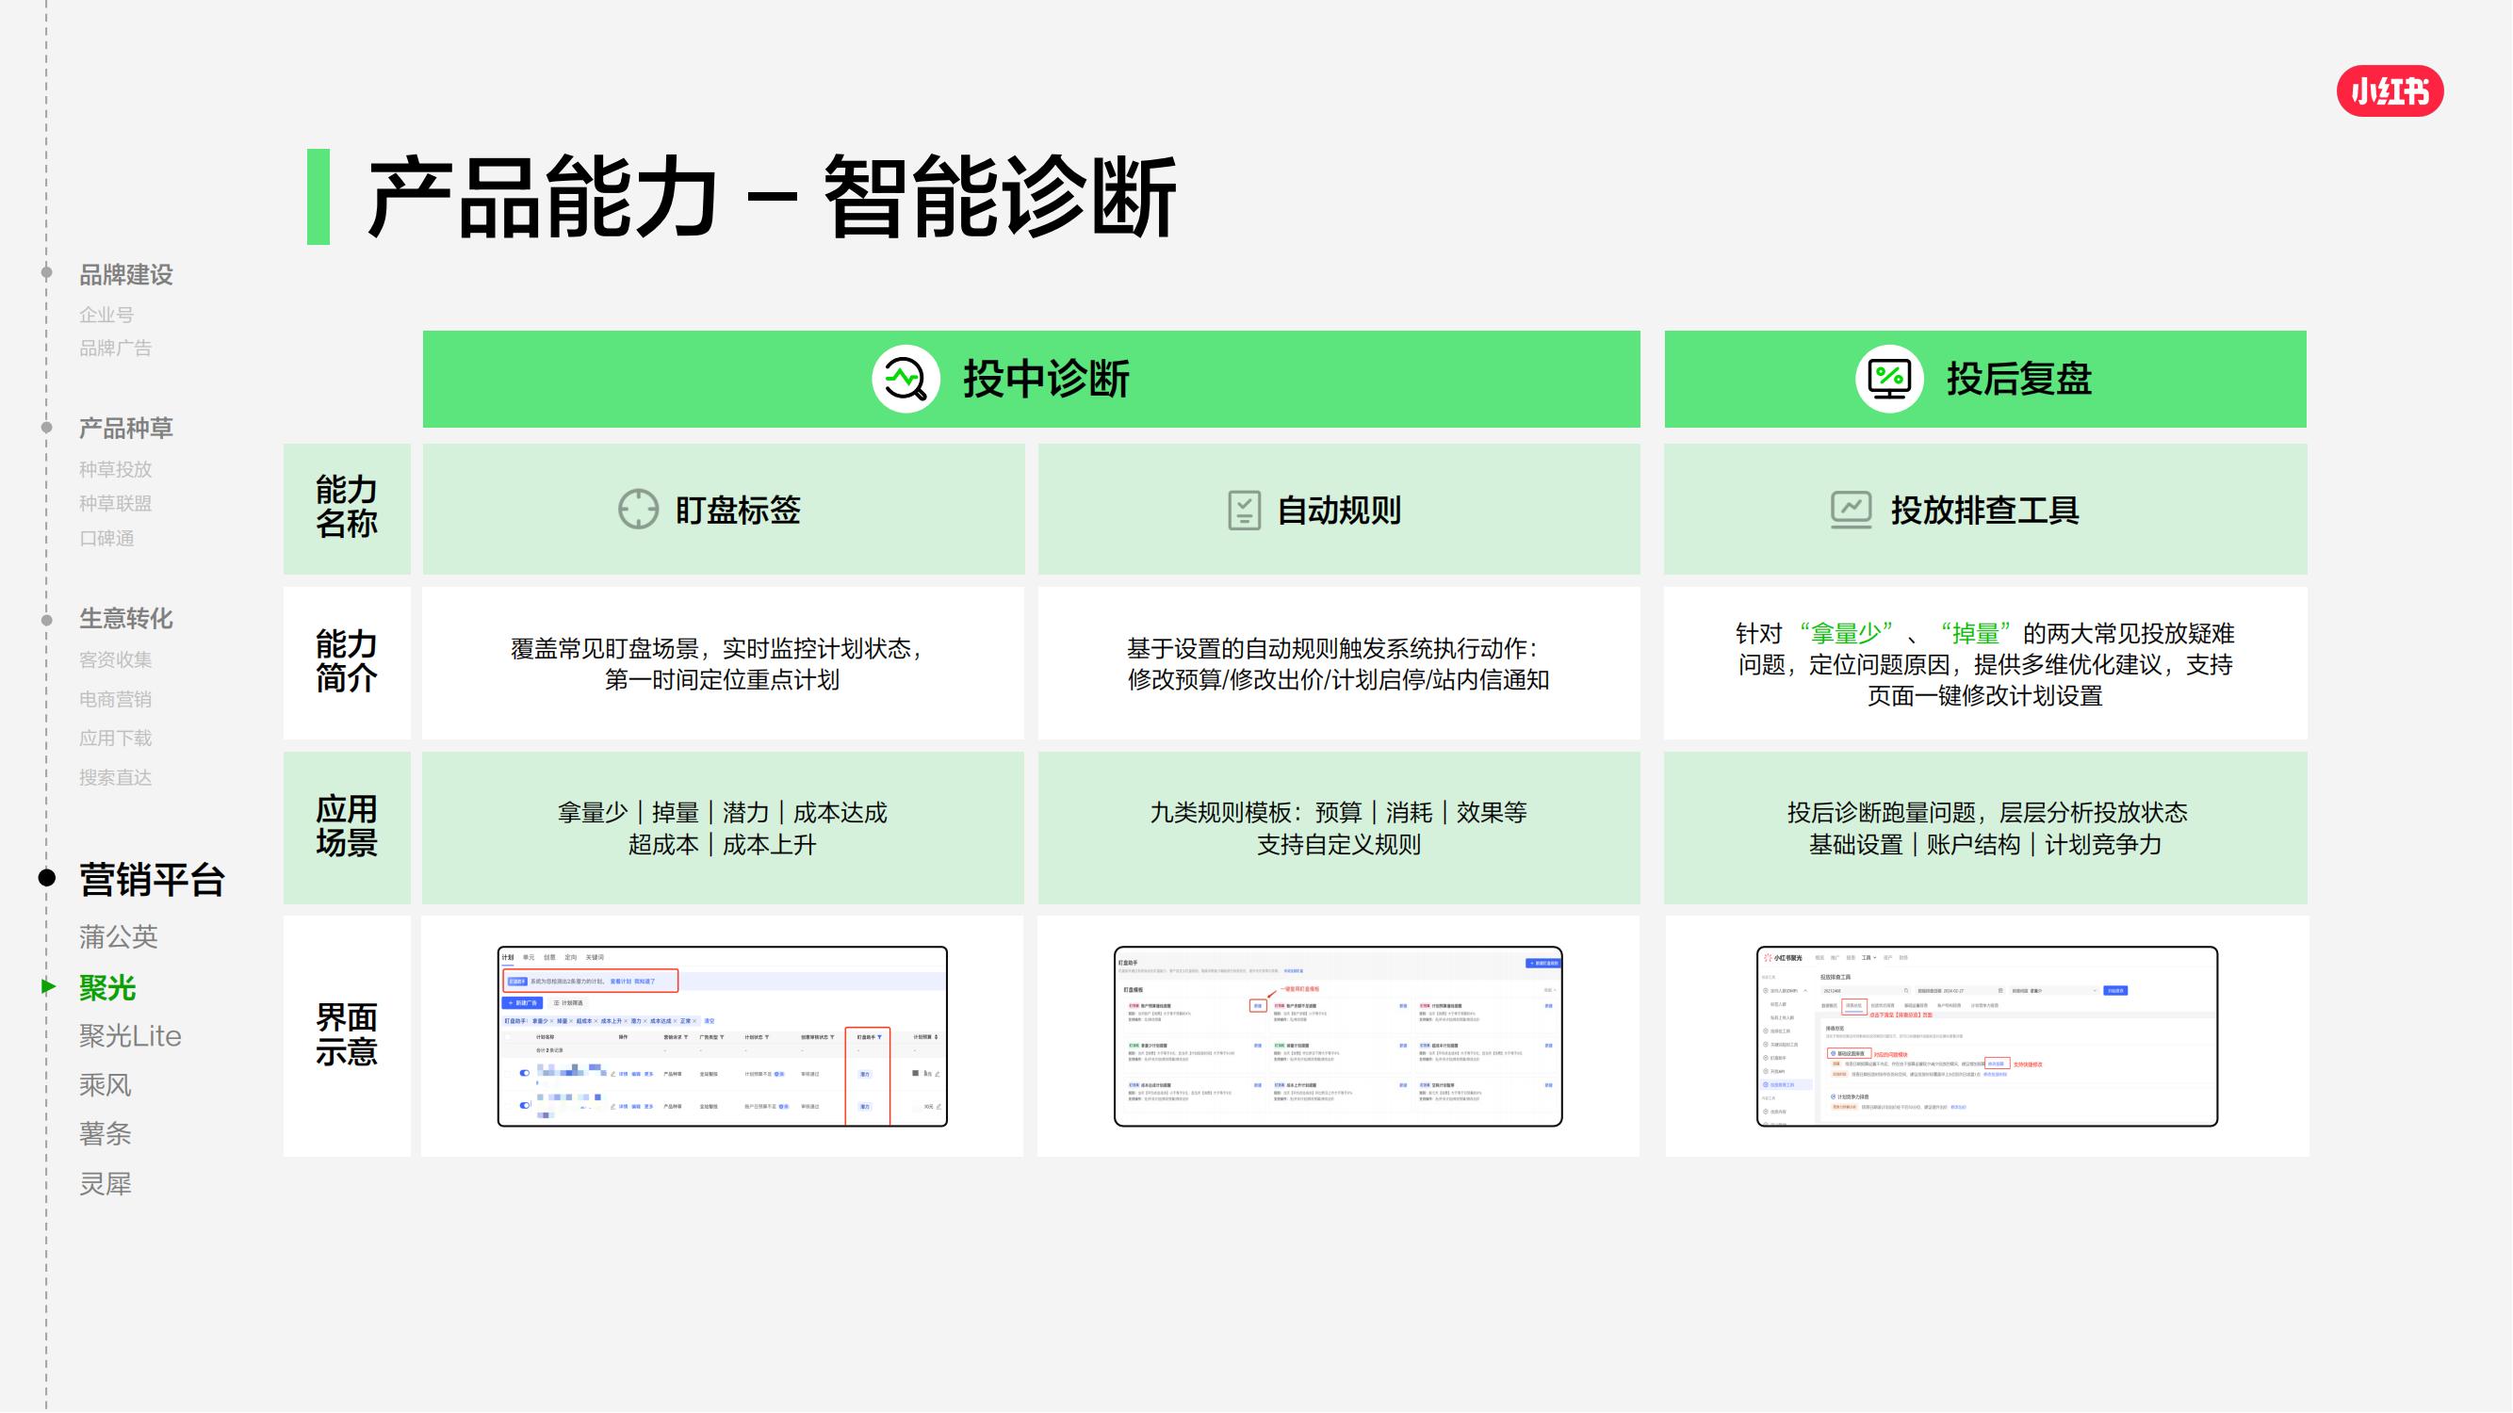
Task: Click the 能力简介 row label
Action: pos(347,661)
